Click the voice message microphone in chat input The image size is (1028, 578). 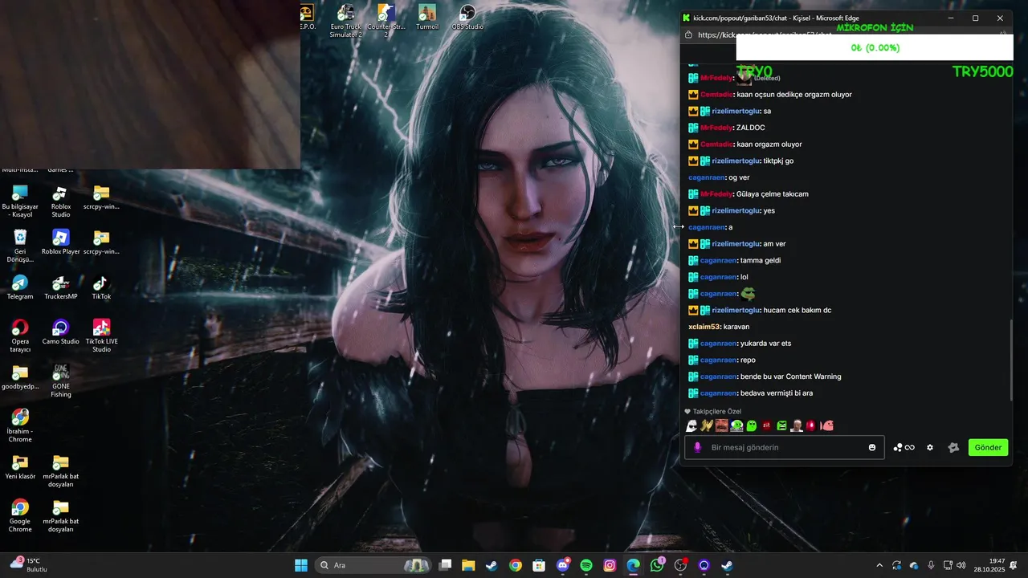(x=698, y=447)
